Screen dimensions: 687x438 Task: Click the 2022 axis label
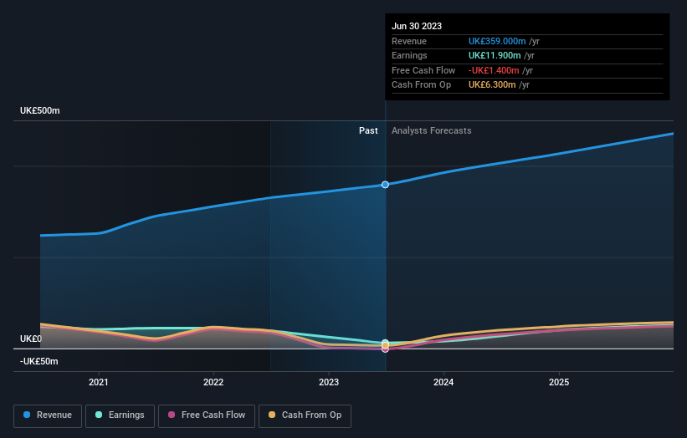coord(213,383)
